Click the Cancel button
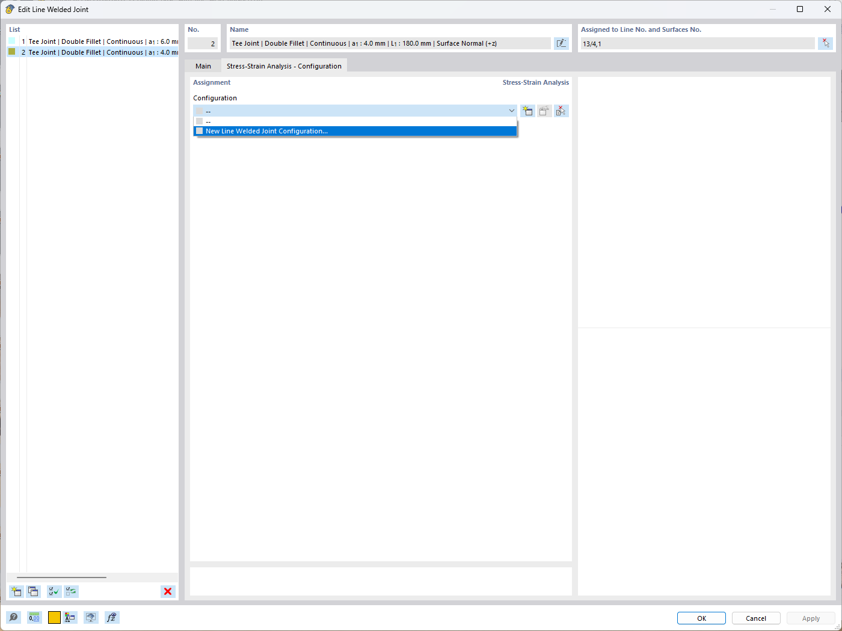The height and width of the screenshot is (631, 842). click(x=756, y=618)
